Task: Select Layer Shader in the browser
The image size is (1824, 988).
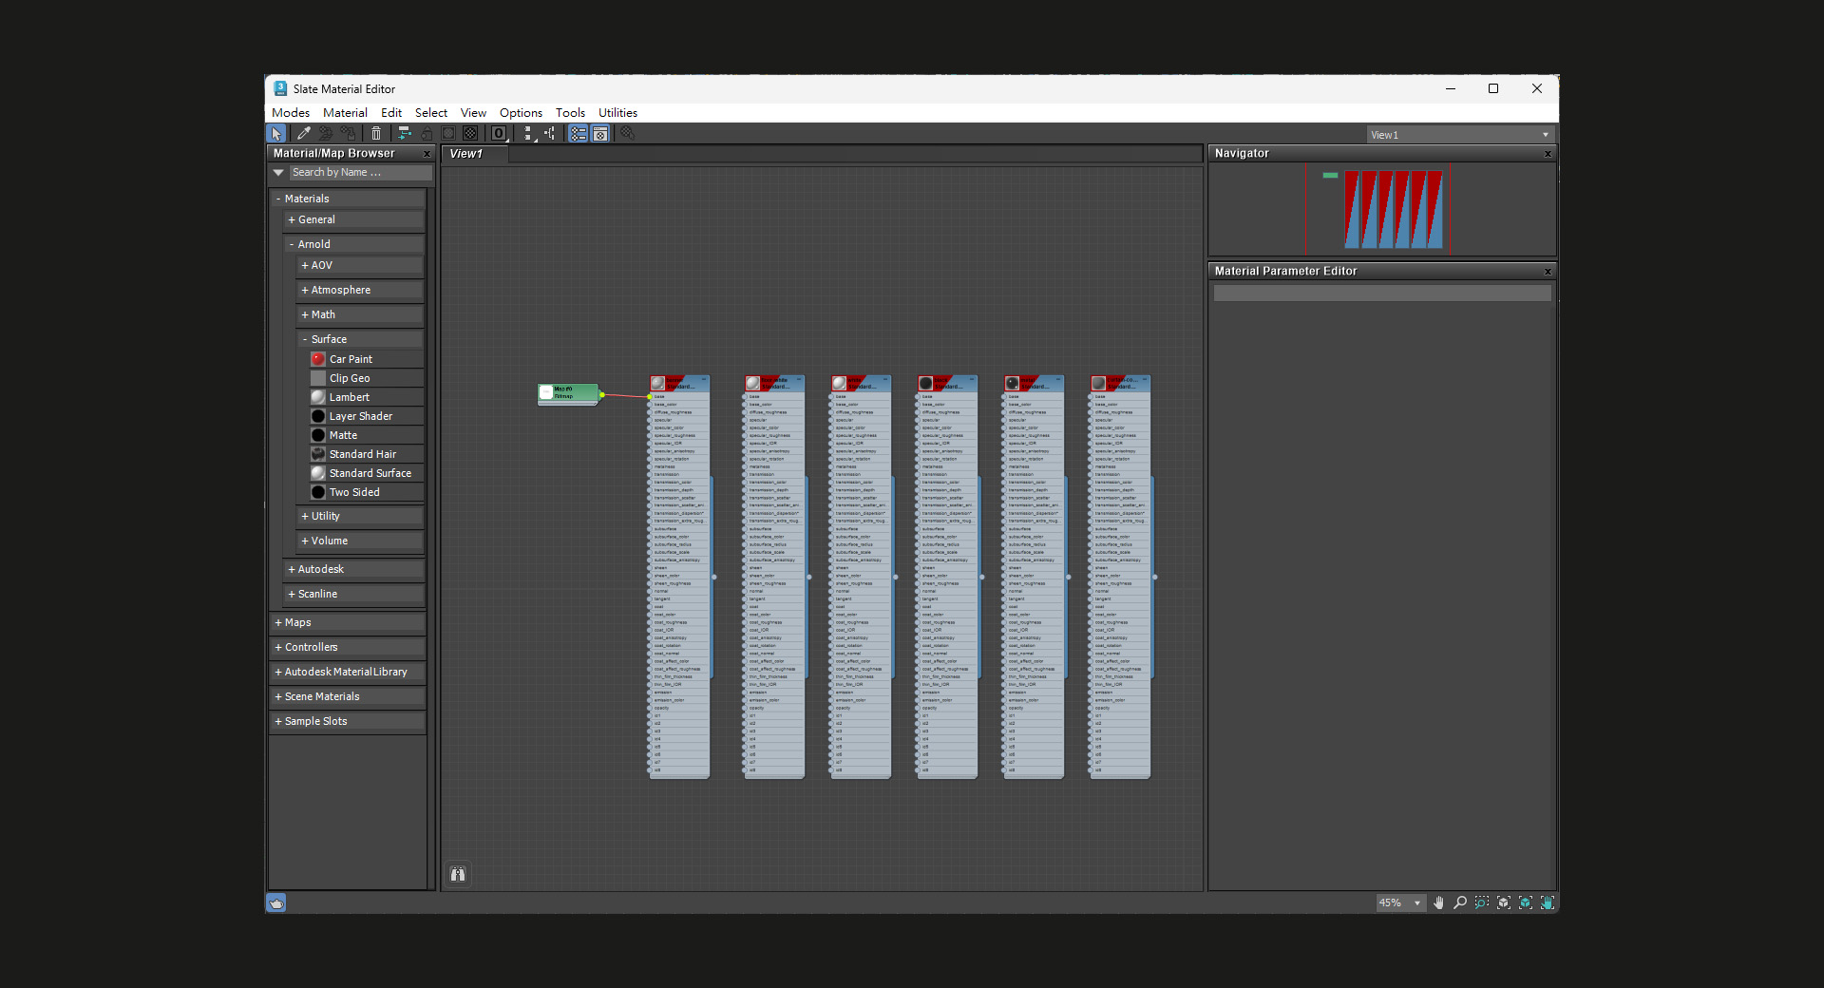Action: click(x=366, y=416)
